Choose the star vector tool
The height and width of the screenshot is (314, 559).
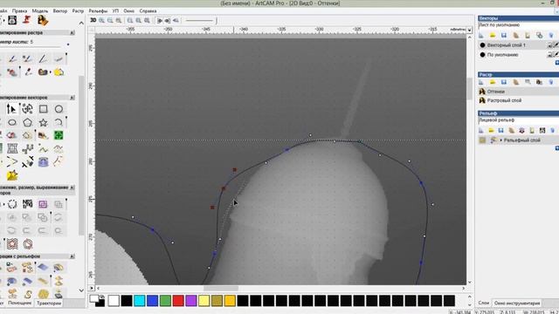pos(43,122)
